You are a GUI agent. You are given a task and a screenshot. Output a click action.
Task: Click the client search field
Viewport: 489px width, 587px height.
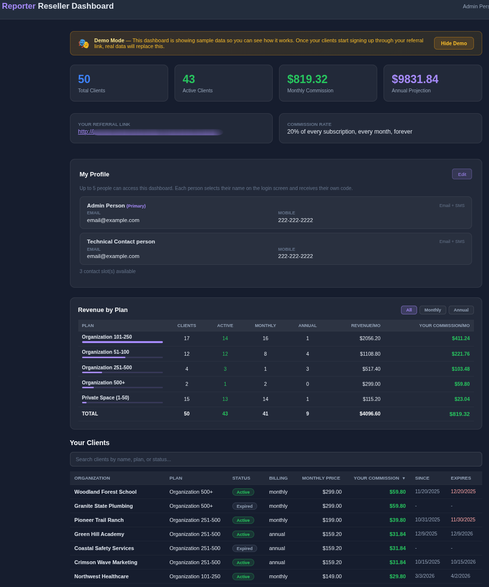tap(276, 459)
